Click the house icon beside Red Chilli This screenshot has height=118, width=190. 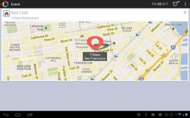click(7, 14)
